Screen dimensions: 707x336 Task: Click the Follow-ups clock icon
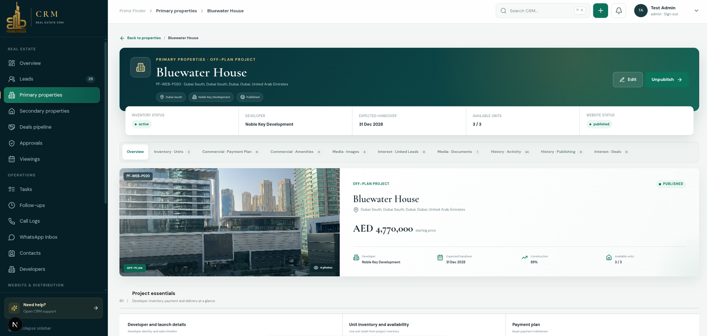pos(12,205)
